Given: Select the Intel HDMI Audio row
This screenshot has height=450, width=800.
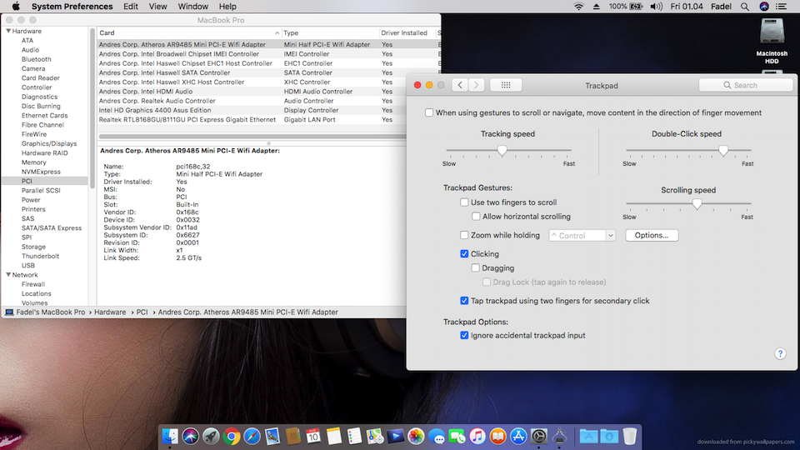Looking at the screenshot, I should point(268,92).
